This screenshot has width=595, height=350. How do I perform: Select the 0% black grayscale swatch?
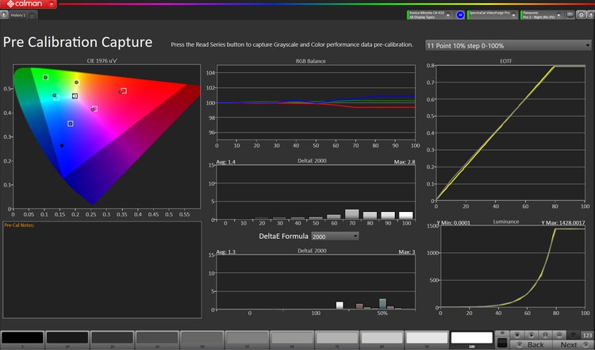pos(22,338)
